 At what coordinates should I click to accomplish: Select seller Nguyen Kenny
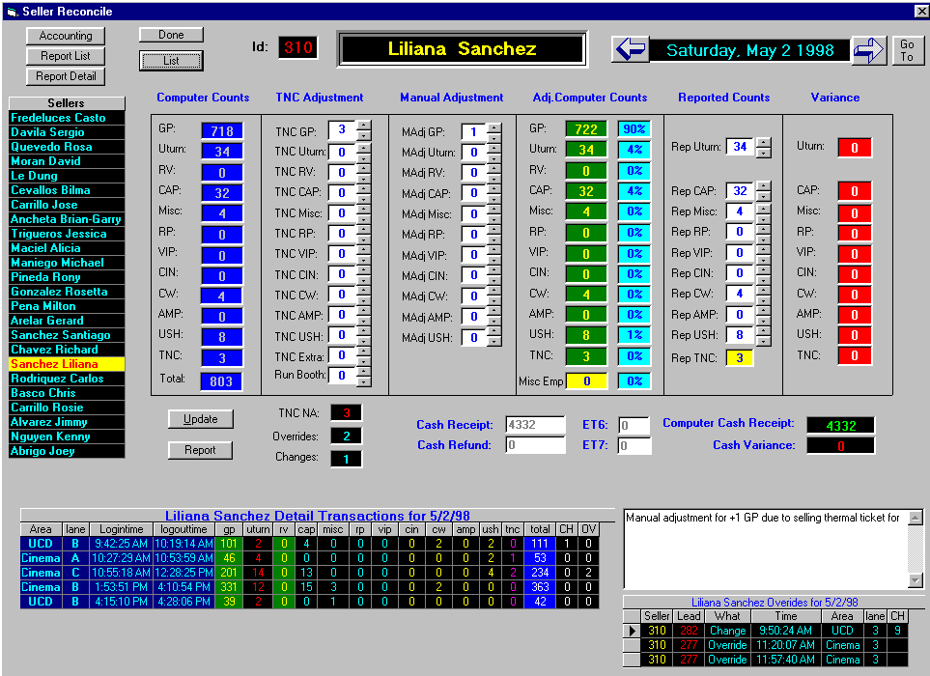pyautogui.click(x=67, y=437)
